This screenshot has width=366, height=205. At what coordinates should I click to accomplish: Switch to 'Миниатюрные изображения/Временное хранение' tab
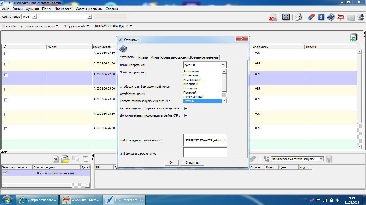coord(184,57)
